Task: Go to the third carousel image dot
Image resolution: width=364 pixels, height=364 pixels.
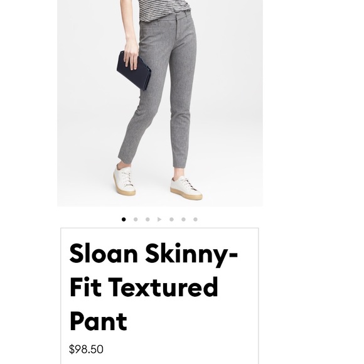Action: point(147,220)
